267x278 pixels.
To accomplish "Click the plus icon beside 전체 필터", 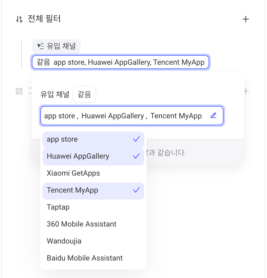I will [x=246, y=19].
